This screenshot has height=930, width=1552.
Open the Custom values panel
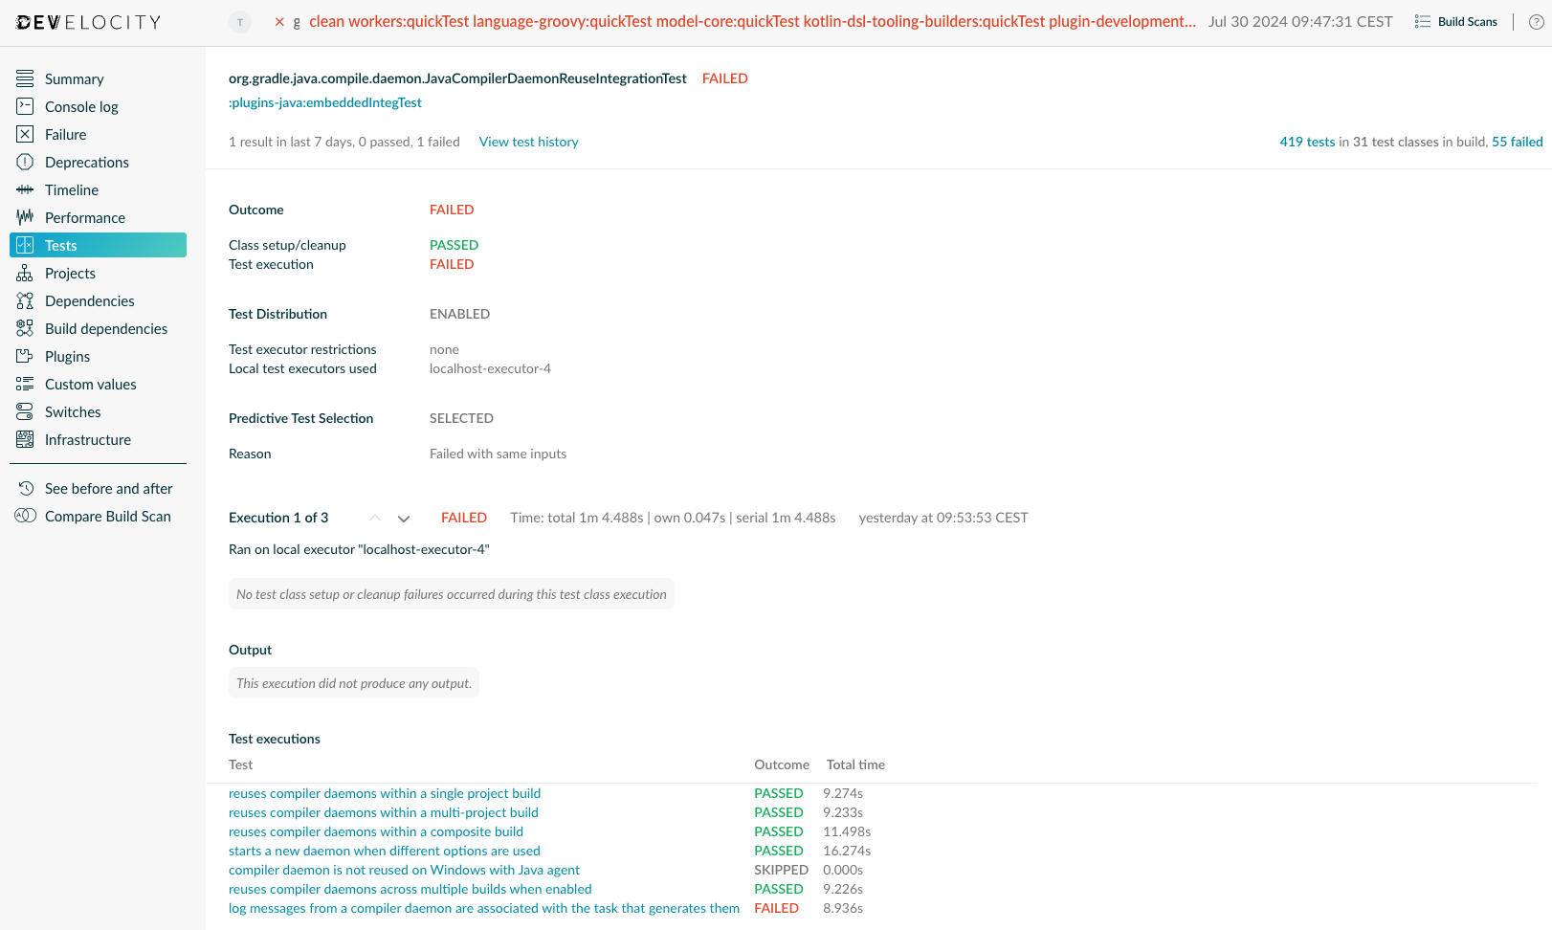[x=89, y=384]
